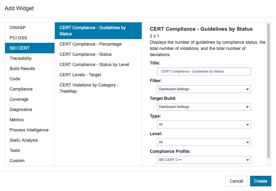Select CERT Levels - Target widget
The width and height of the screenshot is (276, 191).
pyautogui.click(x=98, y=75)
